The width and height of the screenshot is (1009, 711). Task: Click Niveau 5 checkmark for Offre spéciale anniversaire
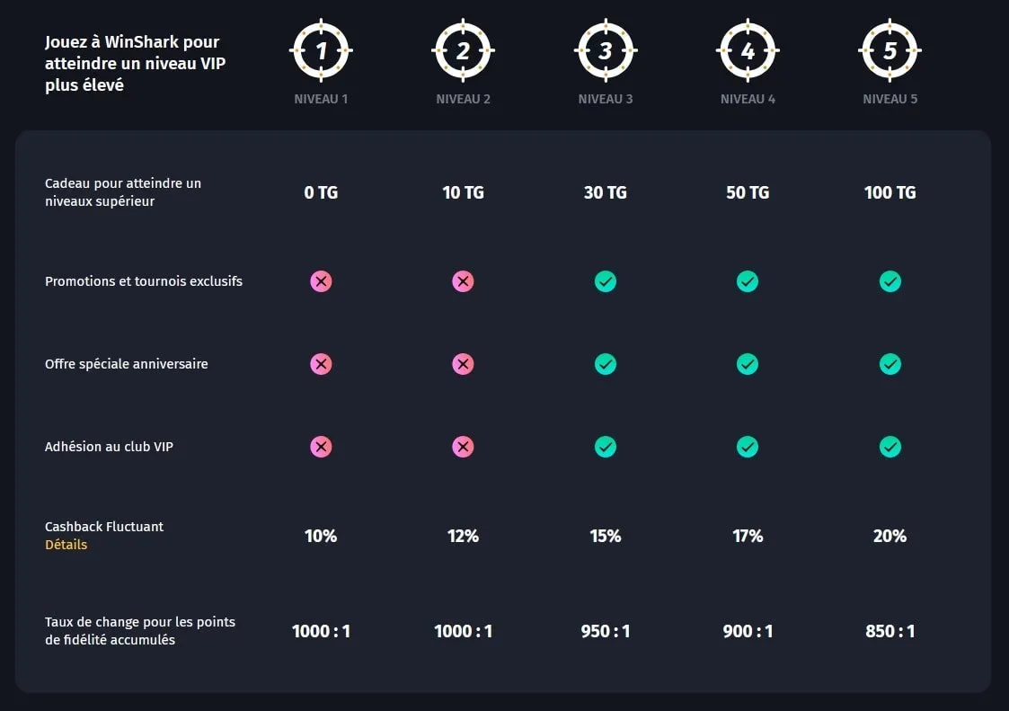[x=890, y=364]
